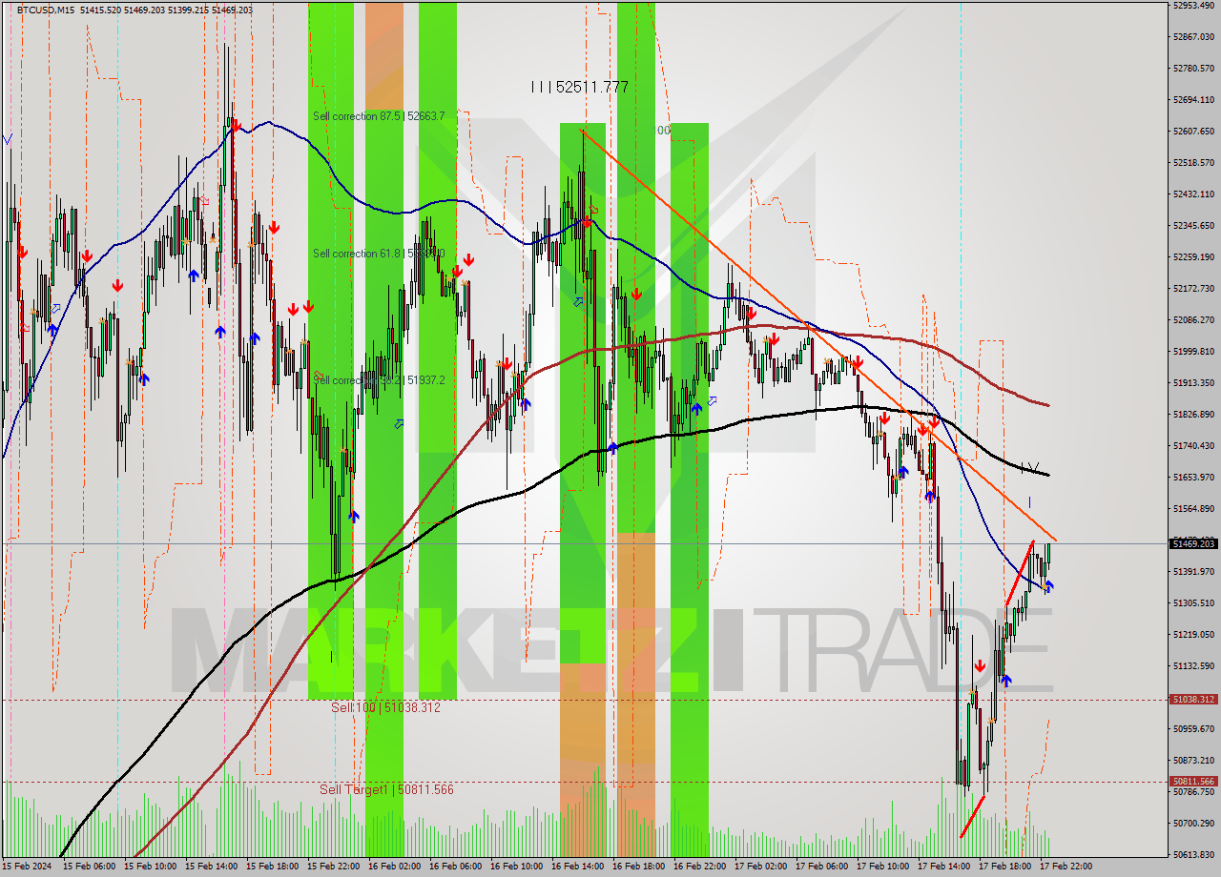Viewport: 1221px width, 877px height.
Task: Click price axis value 50700.290
Action: [x=1194, y=824]
